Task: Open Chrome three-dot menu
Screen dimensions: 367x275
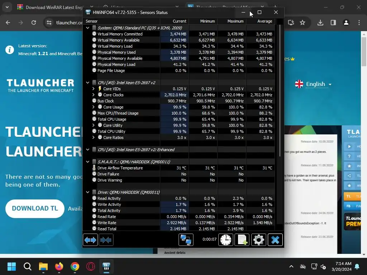Action: pos(359,23)
